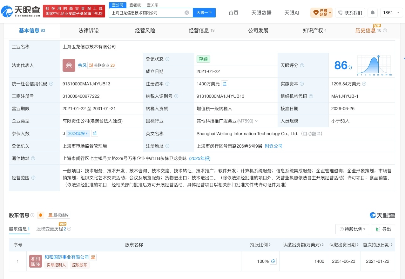Click help icon next to 股东信息 heading
The image size is (405, 279).
(32, 215)
